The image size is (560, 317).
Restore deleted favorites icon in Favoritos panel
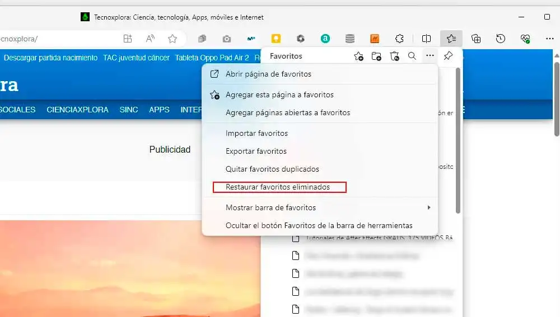(x=394, y=56)
